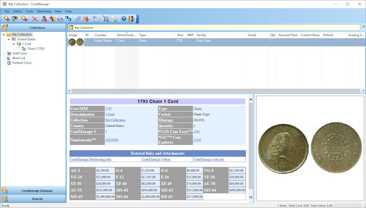
Task: Close the My Collection list pane X
Action: coord(363,27)
